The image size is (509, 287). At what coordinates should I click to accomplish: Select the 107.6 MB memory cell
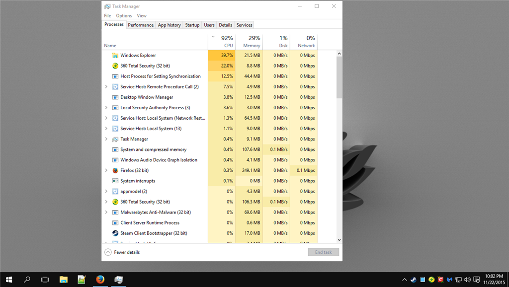pyautogui.click(x=249, y=149)
